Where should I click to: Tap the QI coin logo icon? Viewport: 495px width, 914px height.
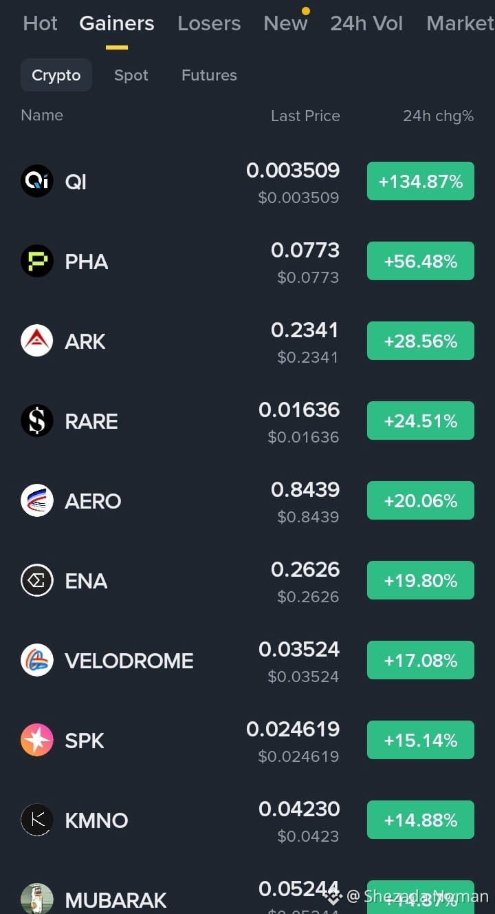(37, 181)
